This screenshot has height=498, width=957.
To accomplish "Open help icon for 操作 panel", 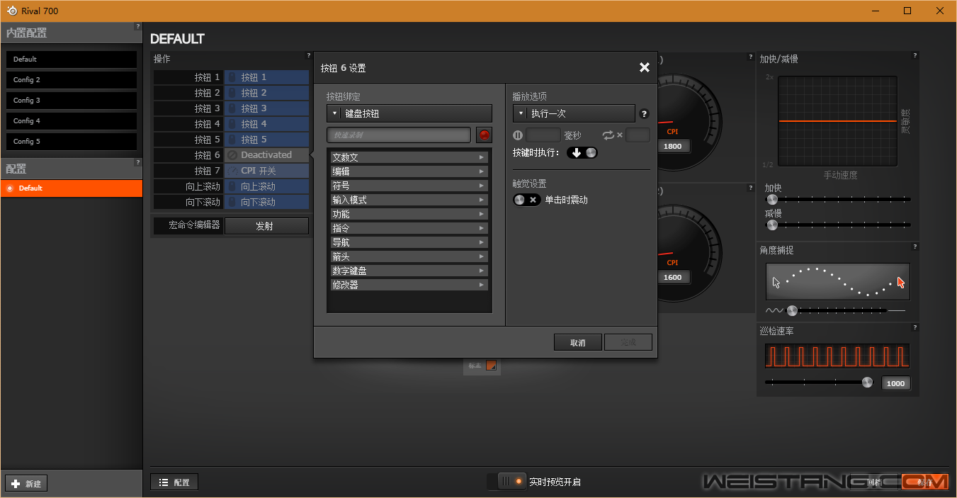I will pos(308,55).
